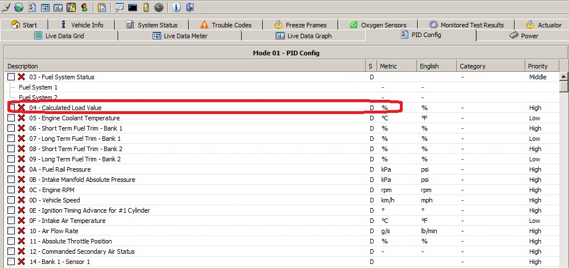The width and height of the screenshot is (569, 268).
Task: Click the connection cable icon in toolbar
Action: click(x=6, y=7)
